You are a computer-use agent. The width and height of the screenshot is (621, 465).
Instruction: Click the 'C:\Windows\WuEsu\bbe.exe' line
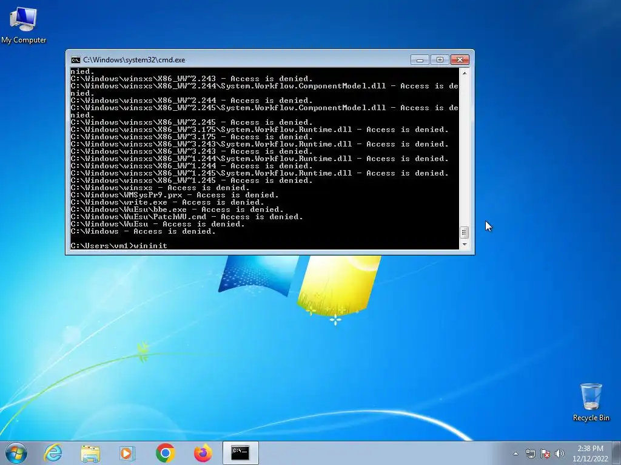click(177, 209)
